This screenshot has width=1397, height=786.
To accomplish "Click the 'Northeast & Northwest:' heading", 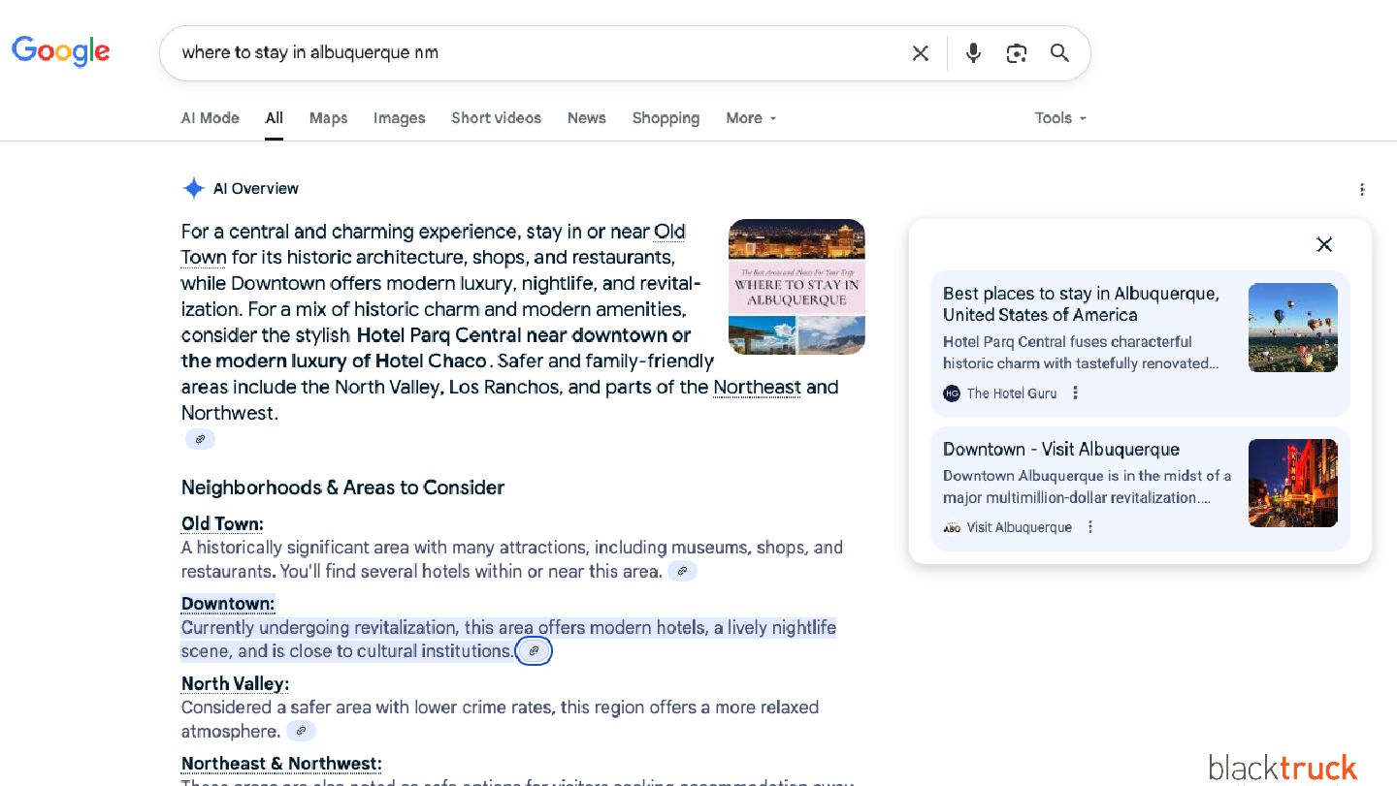I will click(281, 764).
